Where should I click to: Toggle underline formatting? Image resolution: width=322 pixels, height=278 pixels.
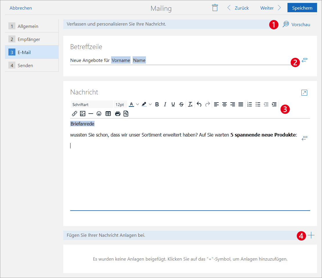173,104
